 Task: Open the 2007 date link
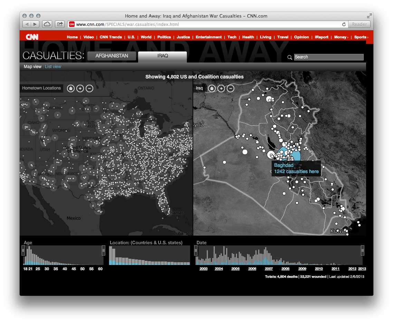tap(269, 268)
